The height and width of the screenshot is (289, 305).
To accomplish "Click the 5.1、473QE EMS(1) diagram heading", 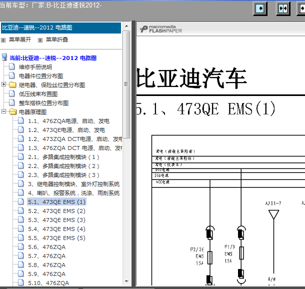I will [x=205, y=108].
